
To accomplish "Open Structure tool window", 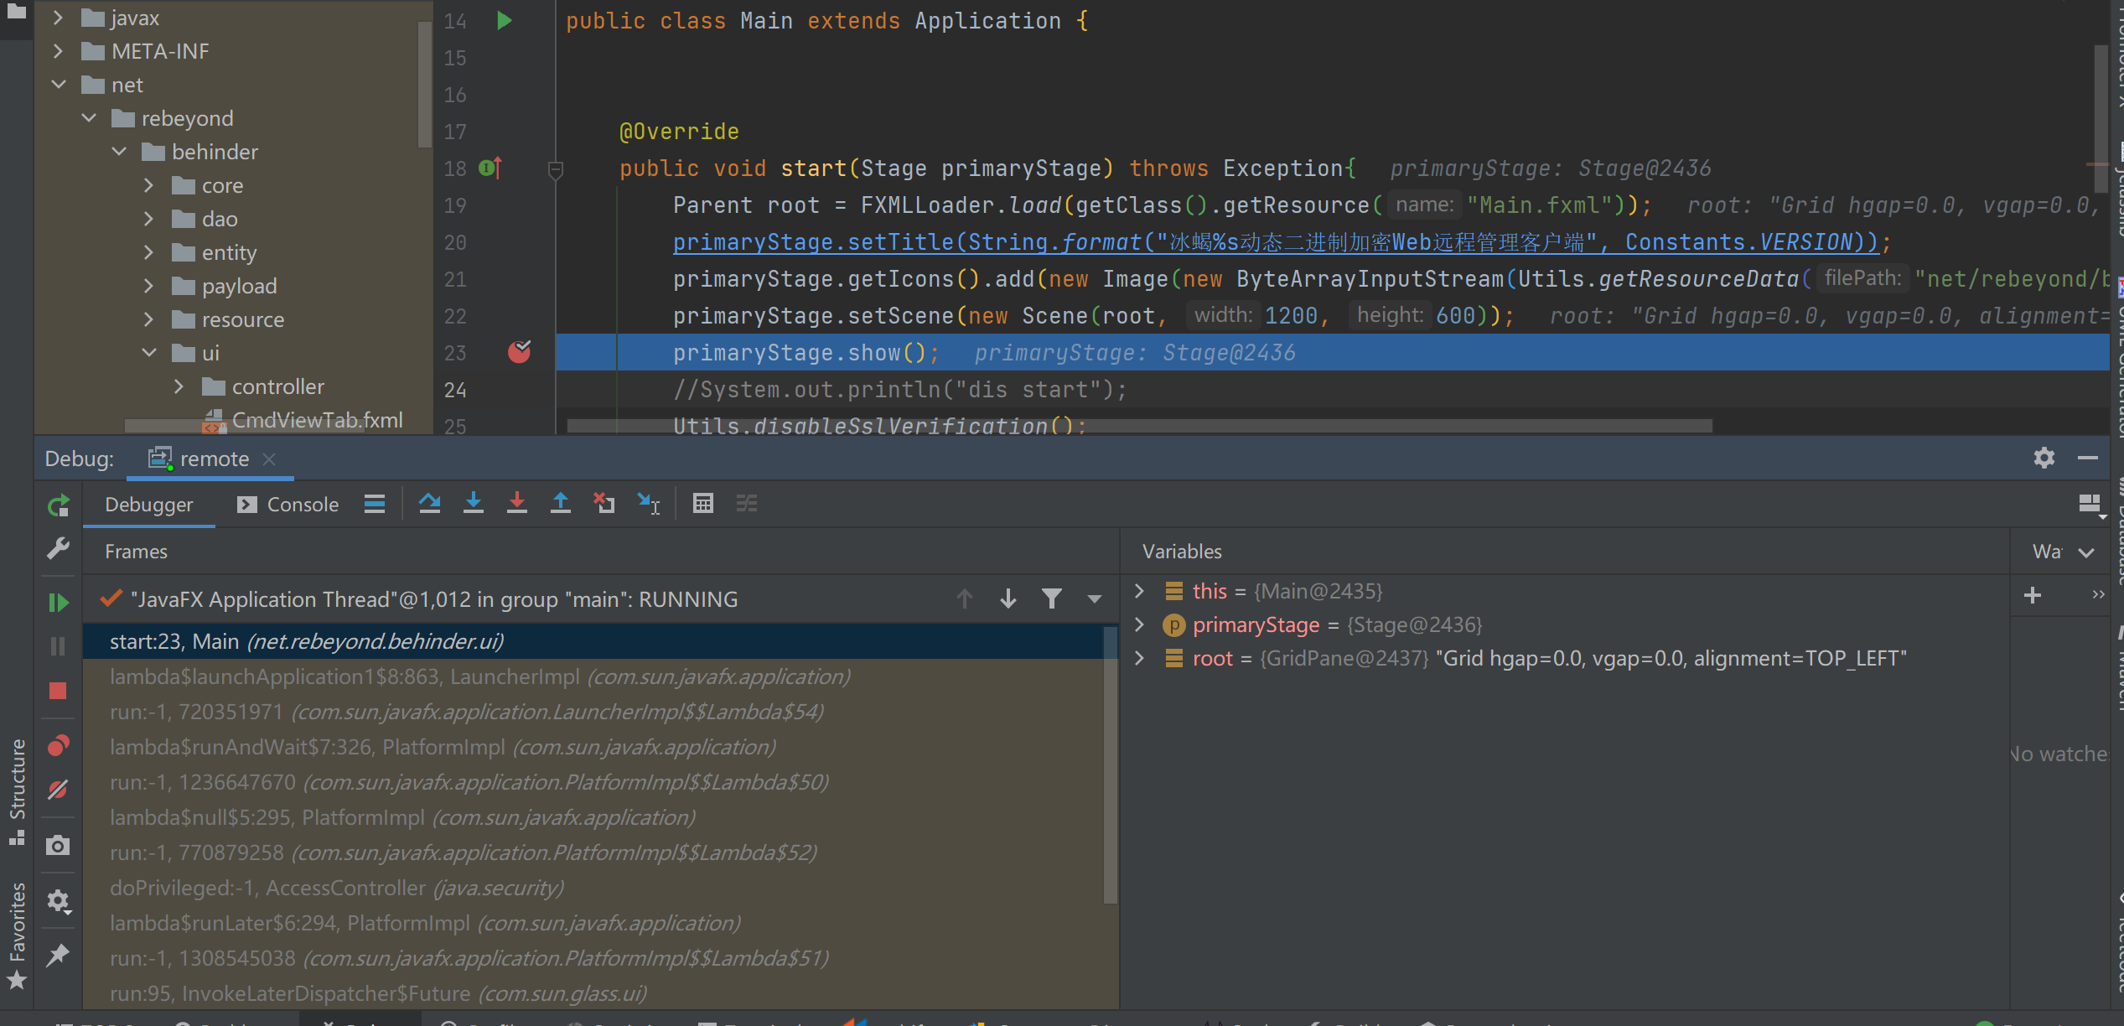I will pos(17,792).
